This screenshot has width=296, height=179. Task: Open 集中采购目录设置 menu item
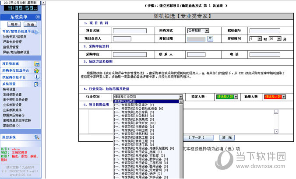pos(15,100)
